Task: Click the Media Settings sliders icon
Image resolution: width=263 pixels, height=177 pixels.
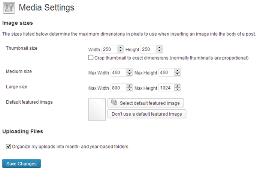Action: tap(9, 8)
